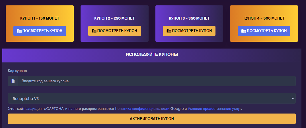Select the "Купон 2 – 250 монет" card title
Image resolution: width=306 pixels, height=128 pixels.
[114, 18]
